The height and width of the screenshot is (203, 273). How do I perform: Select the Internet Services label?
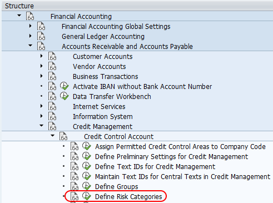(99, 107)
